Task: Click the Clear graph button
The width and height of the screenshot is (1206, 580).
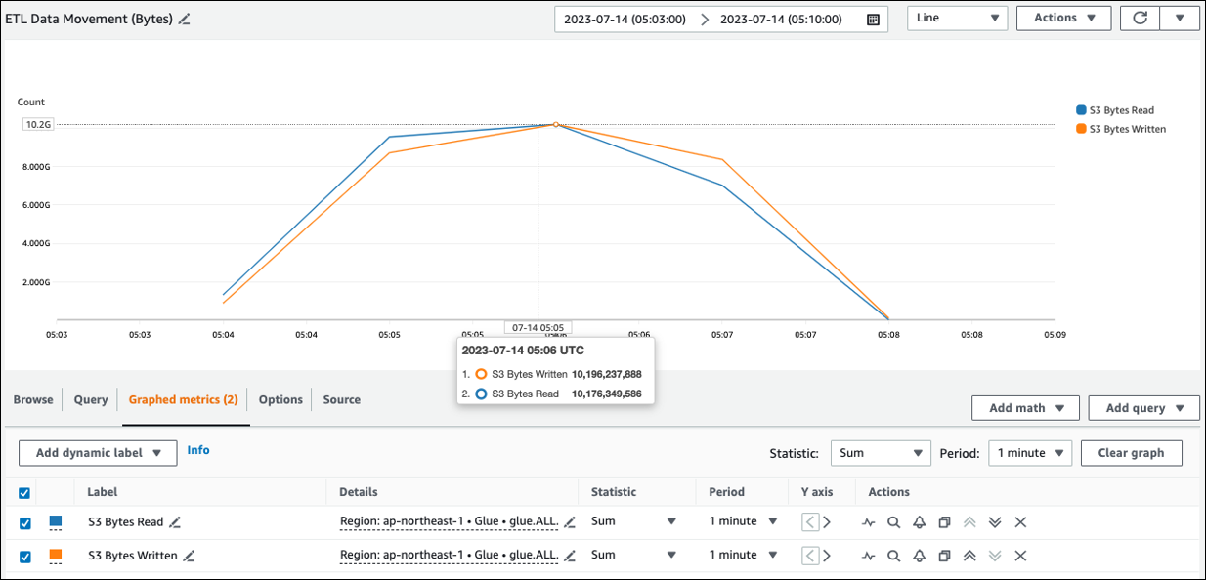Action: click(x=1131, y=452)
